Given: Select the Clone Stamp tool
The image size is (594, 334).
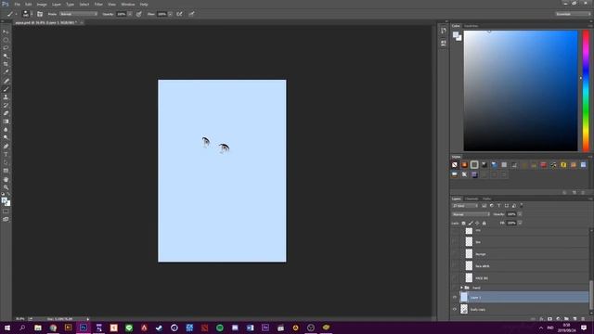Looking at the screenshot, I should (6, 97).
